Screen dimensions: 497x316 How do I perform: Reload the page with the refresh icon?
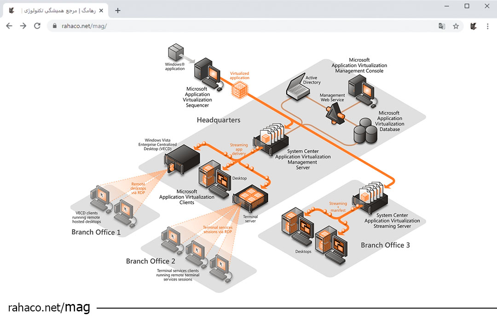tap(37, 26)
